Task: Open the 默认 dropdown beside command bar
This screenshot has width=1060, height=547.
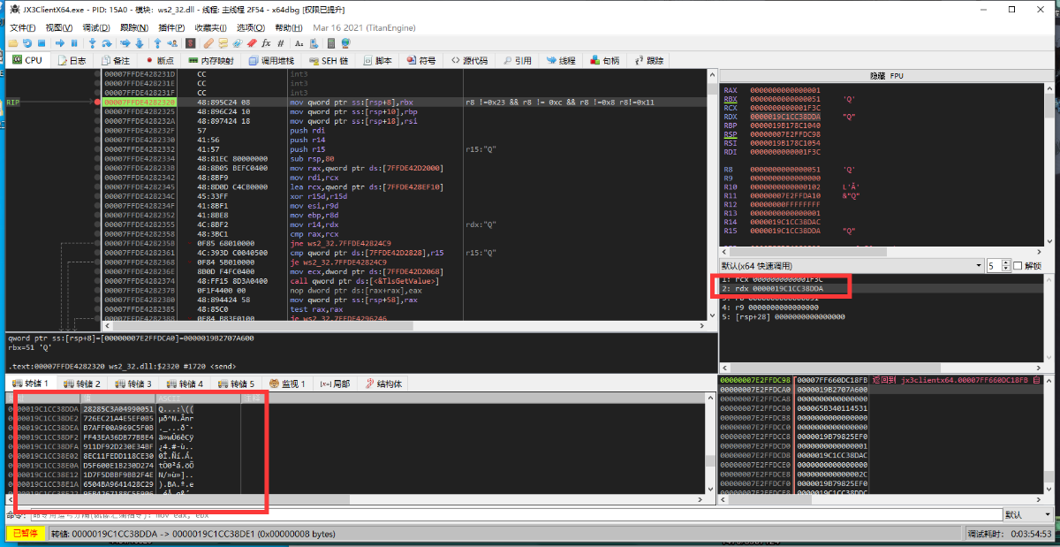Action: tap(1027, 514)
